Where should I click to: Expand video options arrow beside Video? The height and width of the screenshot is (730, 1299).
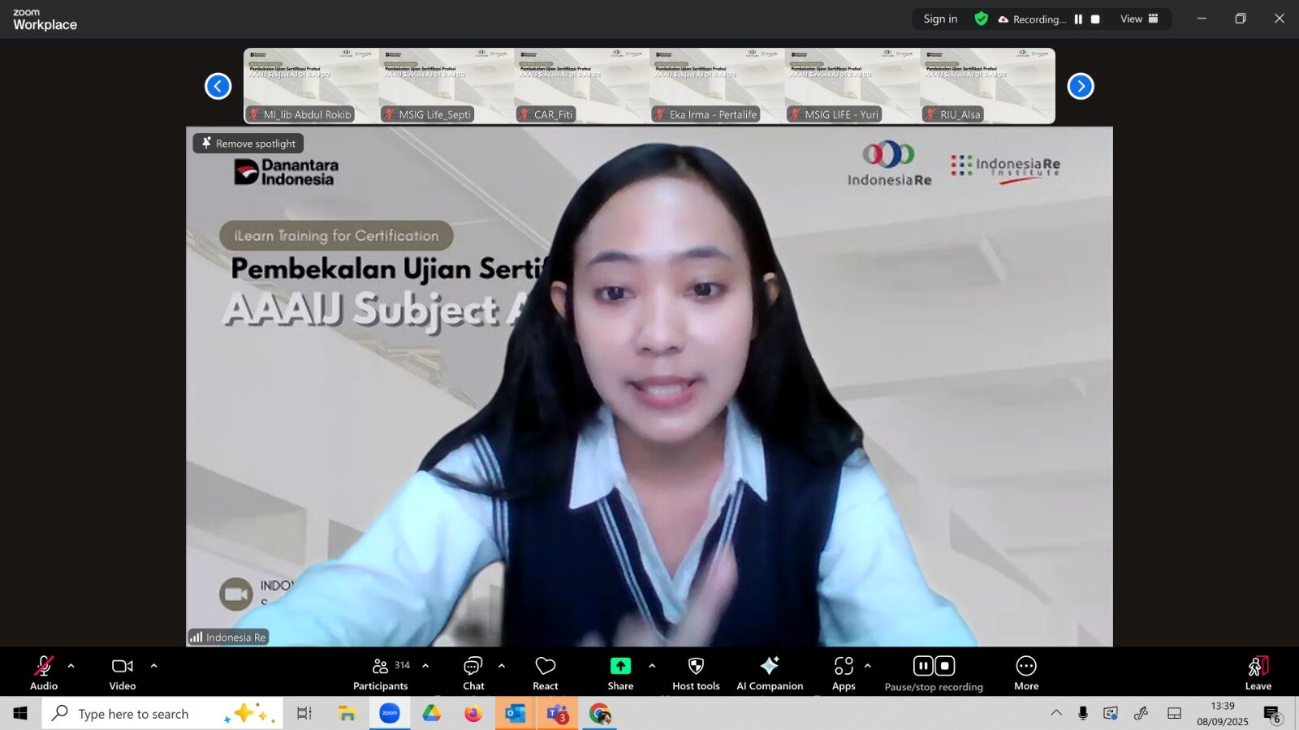pyautogui.click(x=154, y=666)
